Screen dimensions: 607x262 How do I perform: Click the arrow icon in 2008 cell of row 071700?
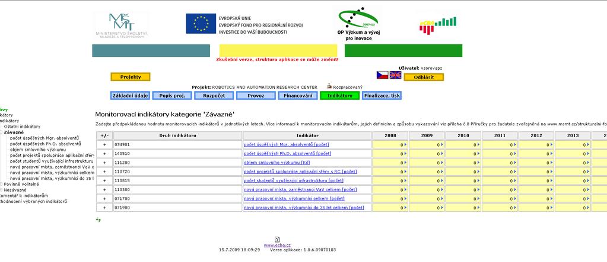click(x=405, y=198)
